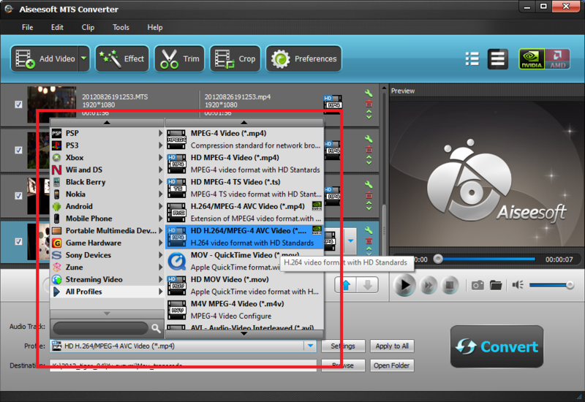Open the Profile combo box dropdown arrow

tap(310, 346)
